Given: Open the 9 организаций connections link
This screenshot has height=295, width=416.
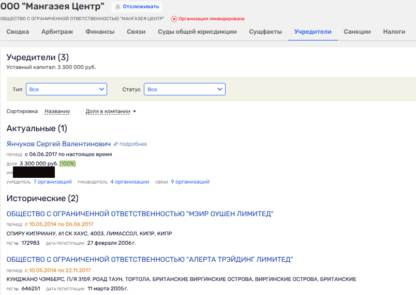Looking at the screenshot, I should 190,182.
